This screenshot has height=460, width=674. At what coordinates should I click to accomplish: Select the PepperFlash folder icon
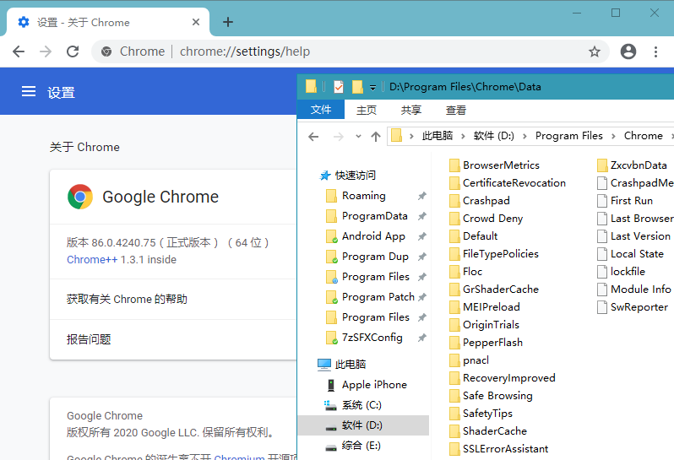pos(454,343)
